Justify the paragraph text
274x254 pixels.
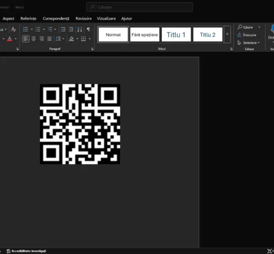49,39
